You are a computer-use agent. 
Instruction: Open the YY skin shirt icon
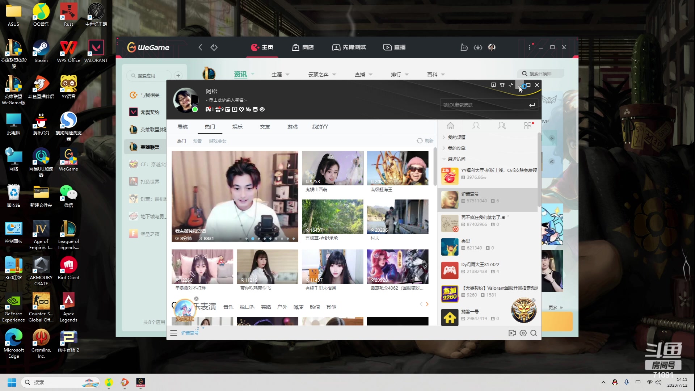tap(502, 85)
